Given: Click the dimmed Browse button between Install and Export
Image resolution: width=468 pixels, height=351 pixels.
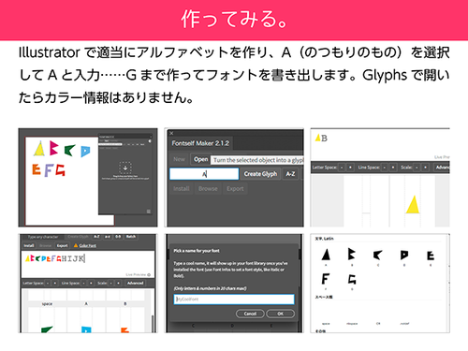Looking at the screenshot, I should 208,188.
